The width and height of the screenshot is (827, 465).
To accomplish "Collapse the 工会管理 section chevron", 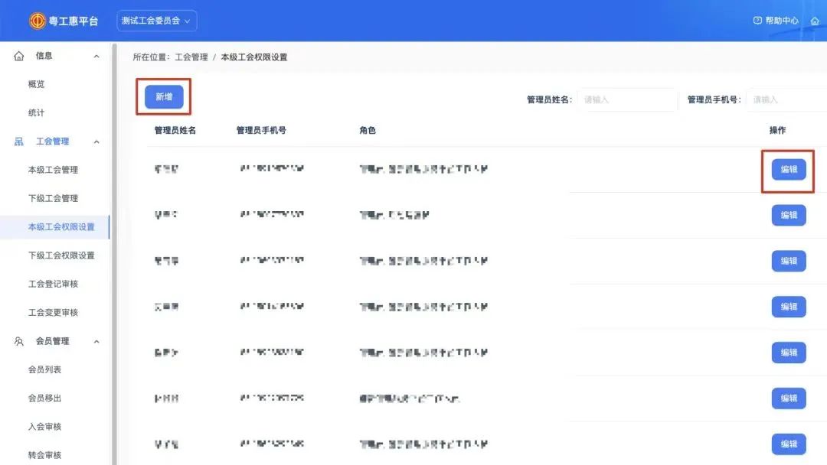I will [96, 141].
